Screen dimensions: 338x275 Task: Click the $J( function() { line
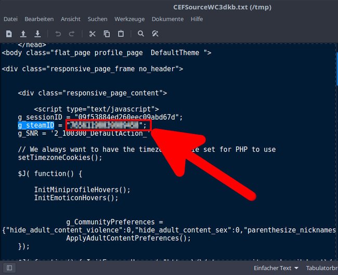pyautogui.click(x=50, y=174)
